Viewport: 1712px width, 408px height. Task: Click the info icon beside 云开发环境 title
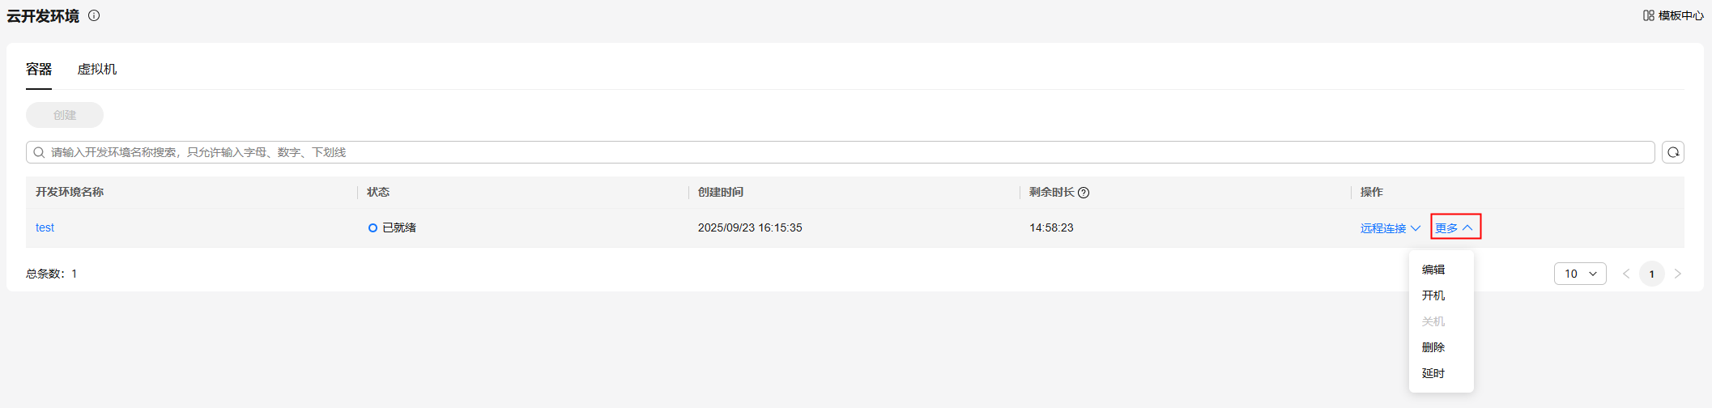(x=94, y=15)
